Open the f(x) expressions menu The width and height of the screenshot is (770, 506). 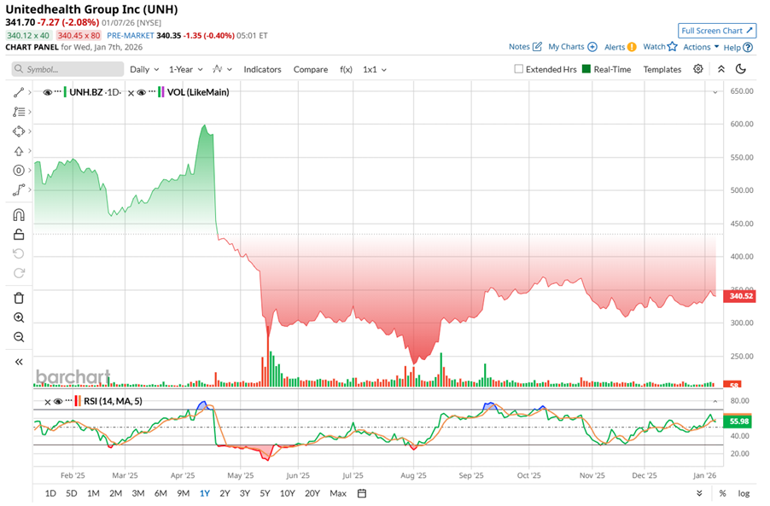tap(346, 69)
